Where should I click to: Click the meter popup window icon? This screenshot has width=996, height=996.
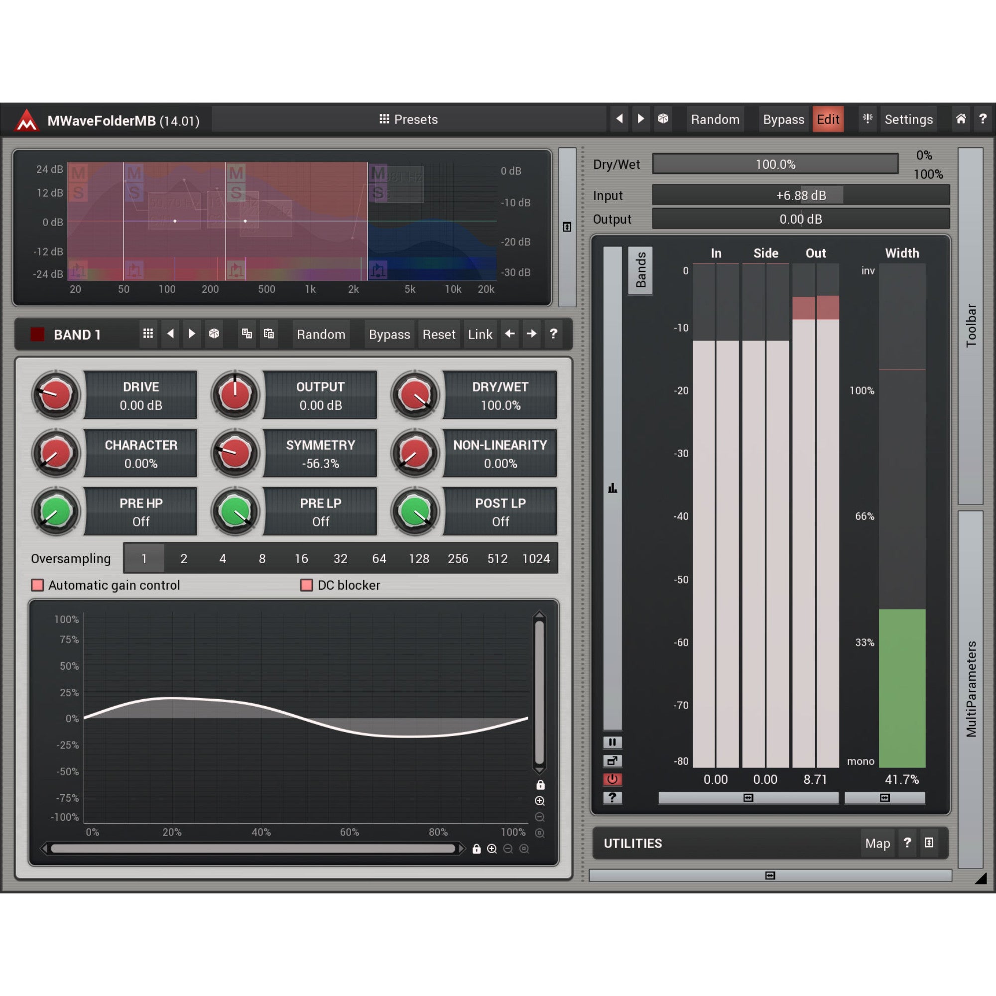tap(613, 761)
